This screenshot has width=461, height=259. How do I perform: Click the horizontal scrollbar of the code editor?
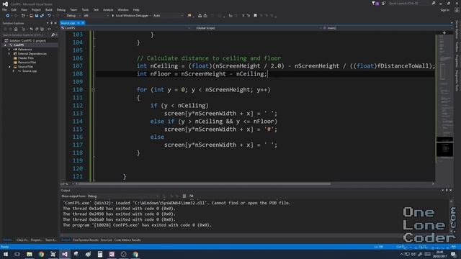205,184
